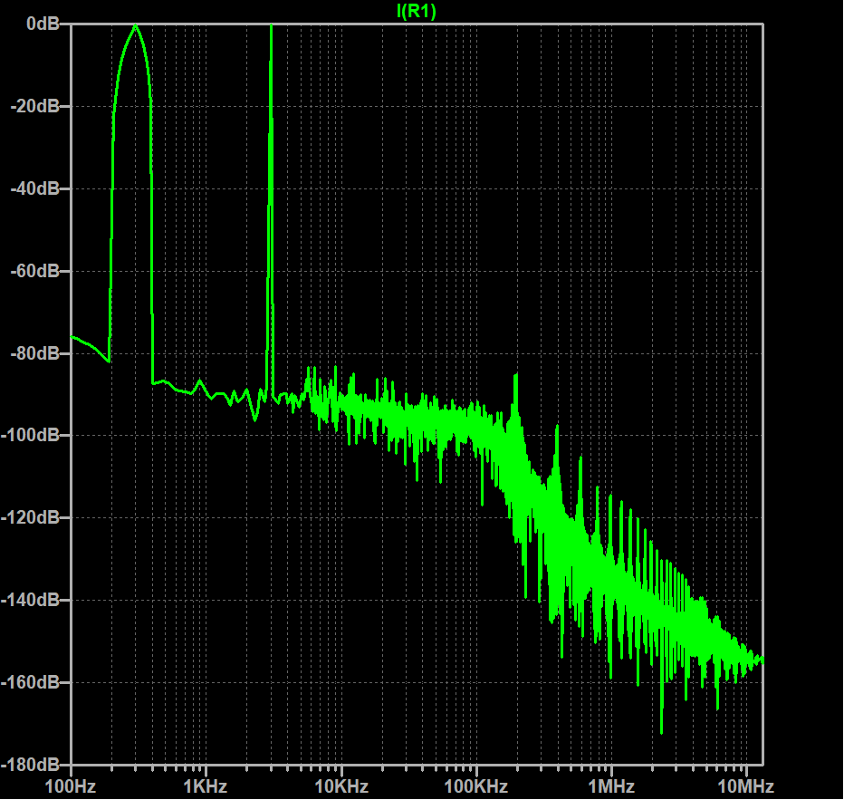Select the 0dB axis label
Image resolution: width=844 pixels, height=800 pixels.
pyautogui.click(x=43, y=24)
